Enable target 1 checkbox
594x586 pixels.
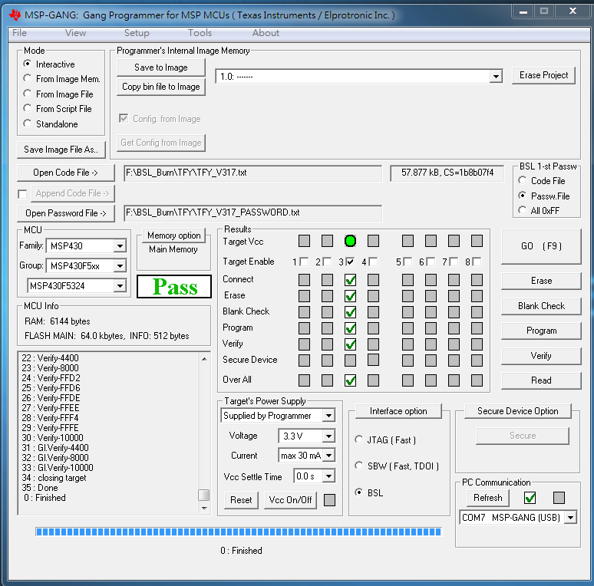(x=304, y=262)
